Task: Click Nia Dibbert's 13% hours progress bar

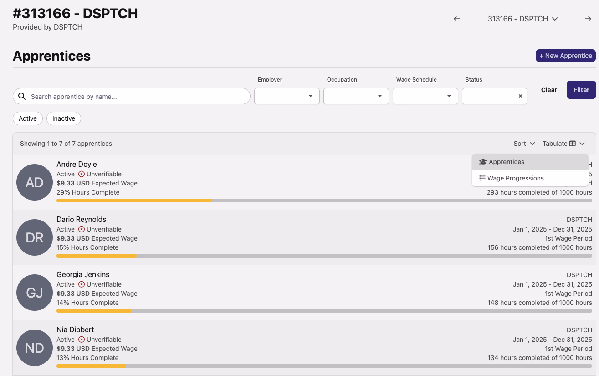Action: click(x=324, y=366)
